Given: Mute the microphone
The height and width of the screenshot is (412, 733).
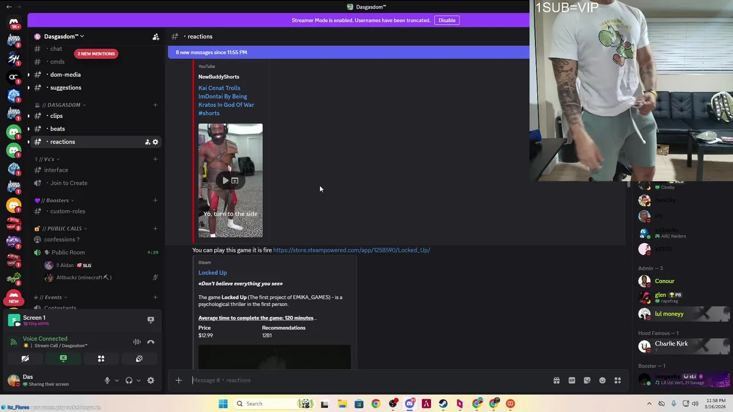Looking at the screenshot, I should (x=107, y=381).
